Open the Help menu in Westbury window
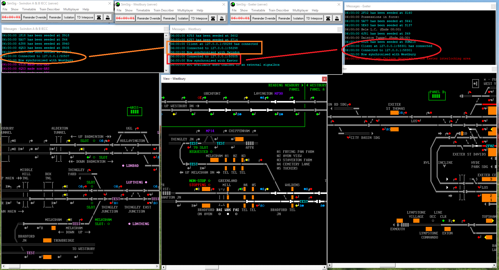Viewport: 499px width, 270px height. 200,10
